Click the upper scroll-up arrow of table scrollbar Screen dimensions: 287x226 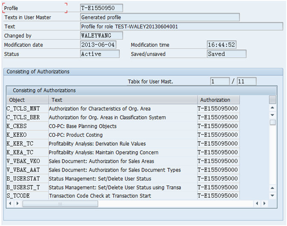273,108
